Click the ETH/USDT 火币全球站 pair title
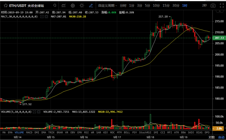226x140 pixels. (x=26, y=6)
